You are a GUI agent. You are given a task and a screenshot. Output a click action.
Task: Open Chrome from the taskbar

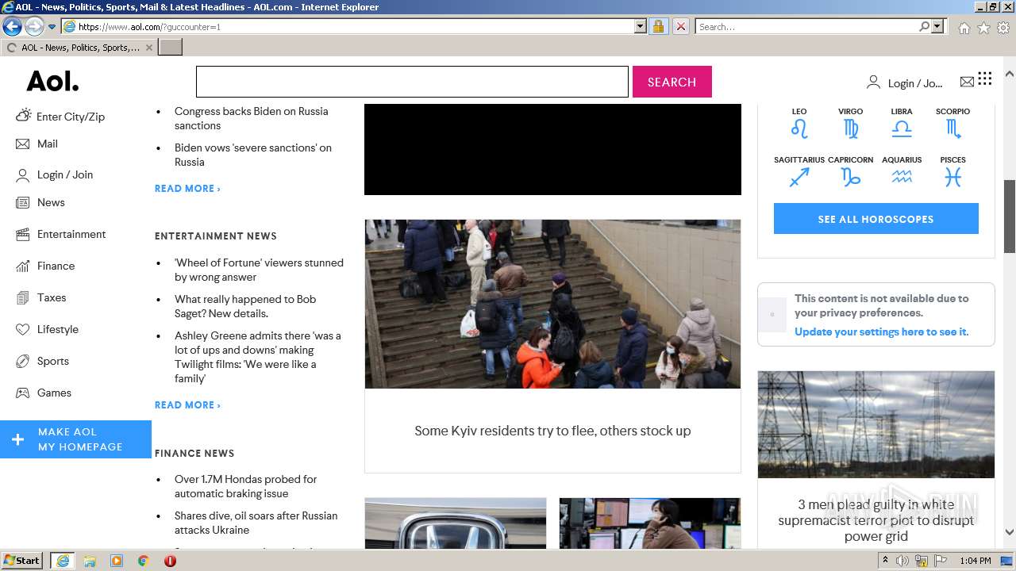143,561
